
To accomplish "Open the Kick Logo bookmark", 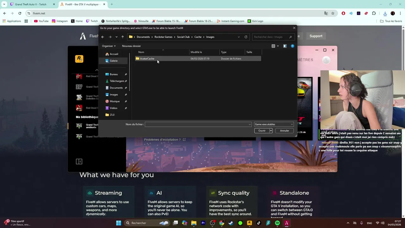I will pos(255,21).
